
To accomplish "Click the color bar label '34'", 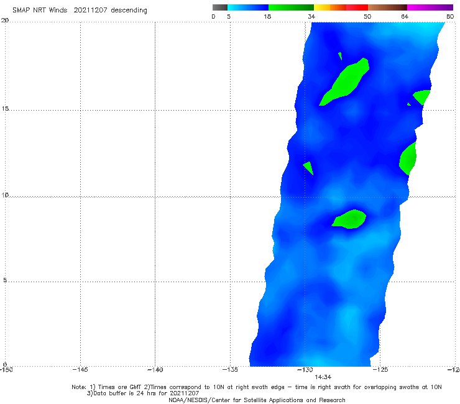I will pos(311,17).
